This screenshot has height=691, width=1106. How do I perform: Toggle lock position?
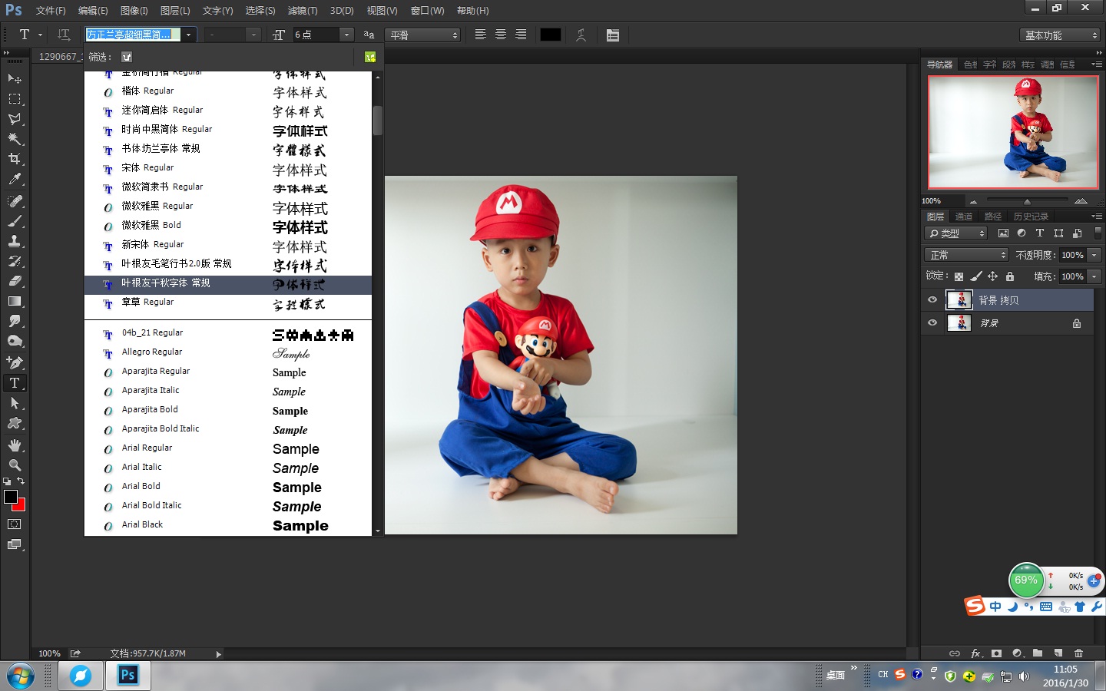992,276
